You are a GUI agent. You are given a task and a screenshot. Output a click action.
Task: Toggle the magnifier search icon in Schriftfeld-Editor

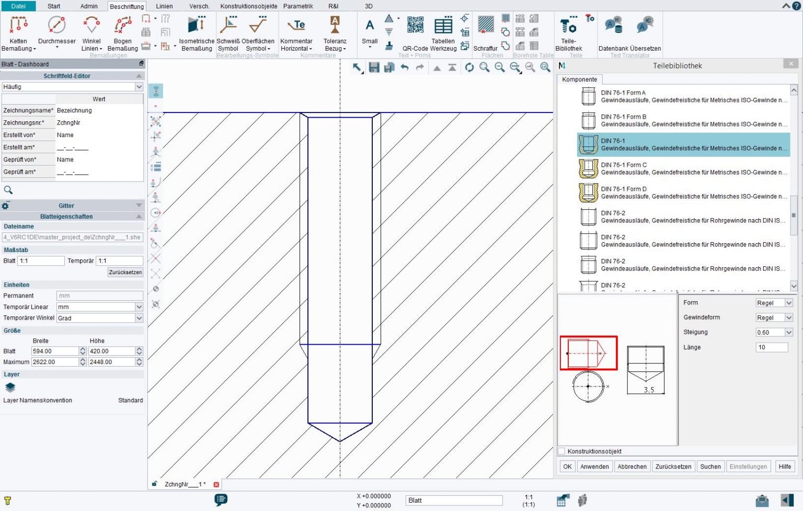tap(8, 190)
